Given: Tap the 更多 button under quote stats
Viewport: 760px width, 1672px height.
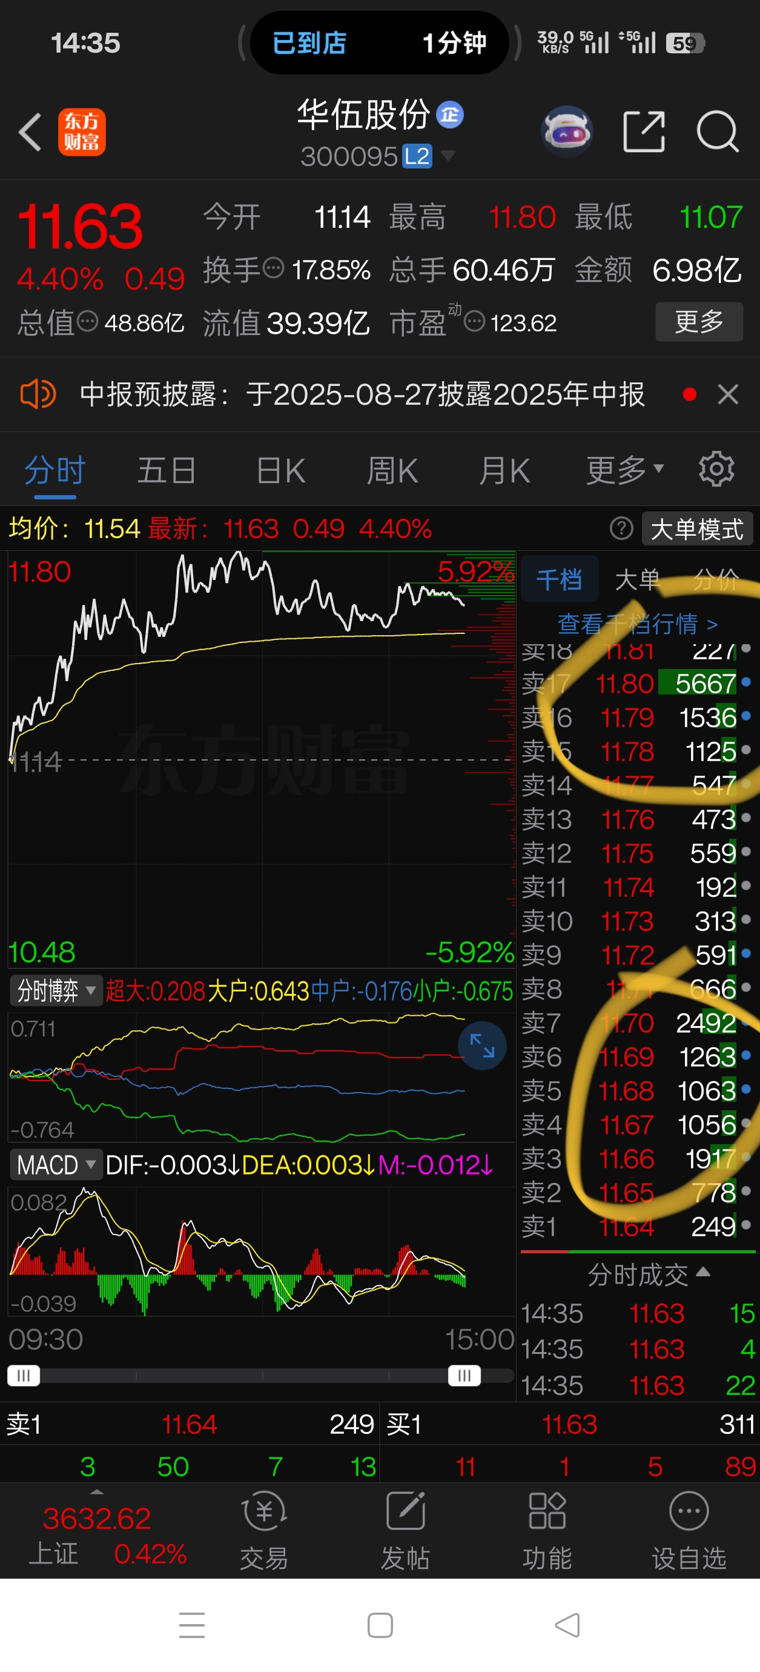Looking at the screenshot, I should pos(699,321).
